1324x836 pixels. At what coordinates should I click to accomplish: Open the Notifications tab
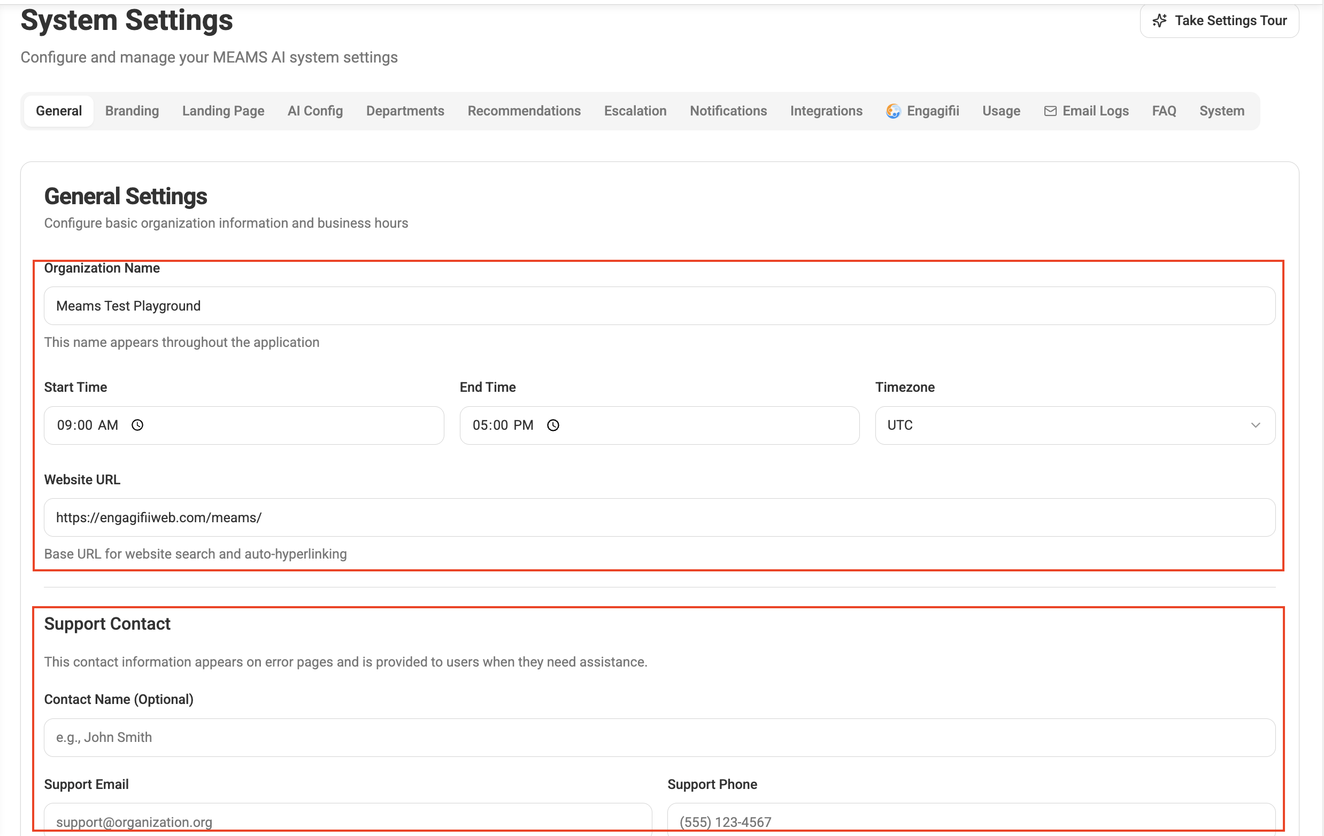[x=728, y=111]
